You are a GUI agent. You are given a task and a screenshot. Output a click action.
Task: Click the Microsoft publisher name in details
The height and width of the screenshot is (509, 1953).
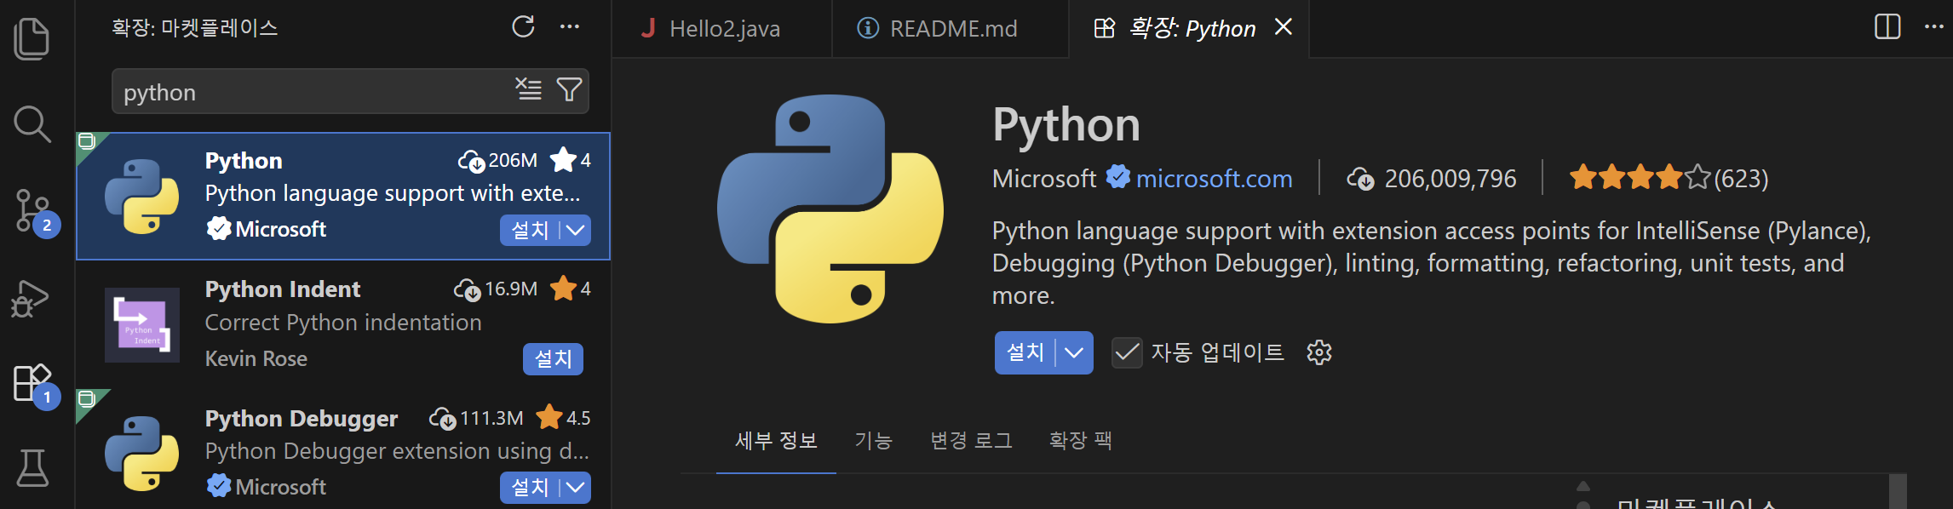coord(1044,179)
